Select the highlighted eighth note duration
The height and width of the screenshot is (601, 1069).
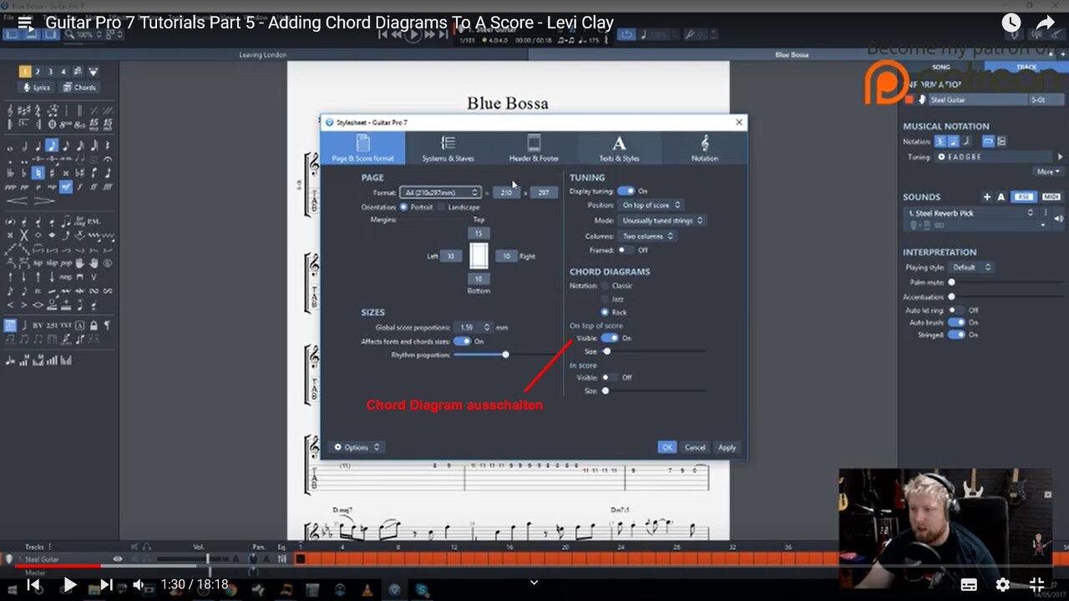(52, 146)
